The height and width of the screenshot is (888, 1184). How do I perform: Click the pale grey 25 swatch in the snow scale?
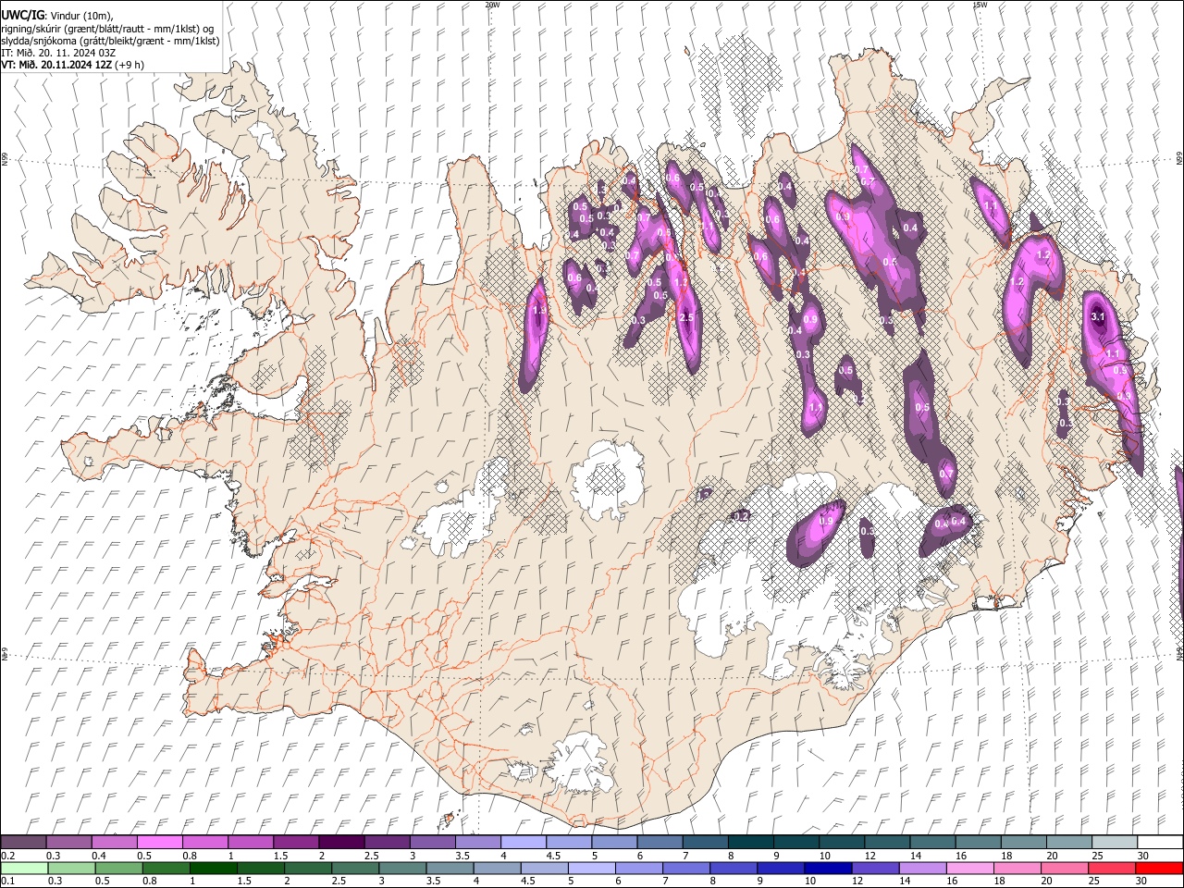[x=1114, y=842]
